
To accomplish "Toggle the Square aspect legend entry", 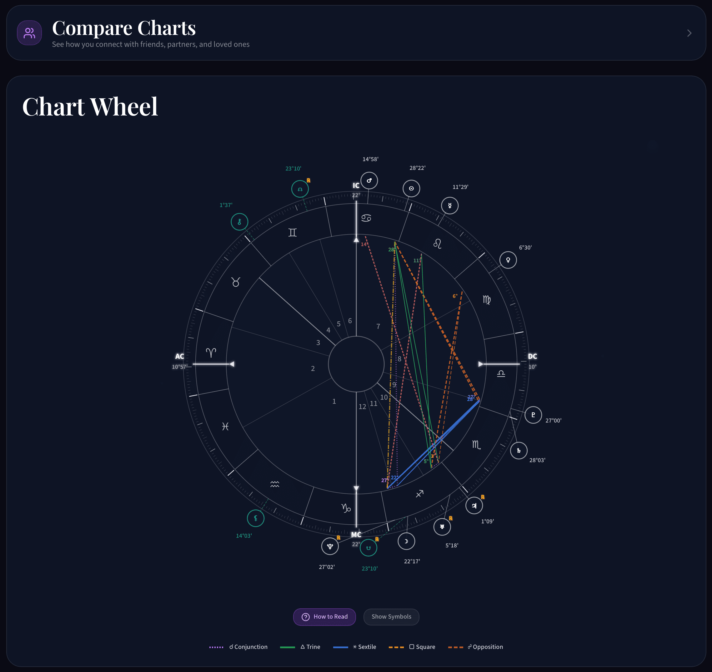I will [422, 647].
